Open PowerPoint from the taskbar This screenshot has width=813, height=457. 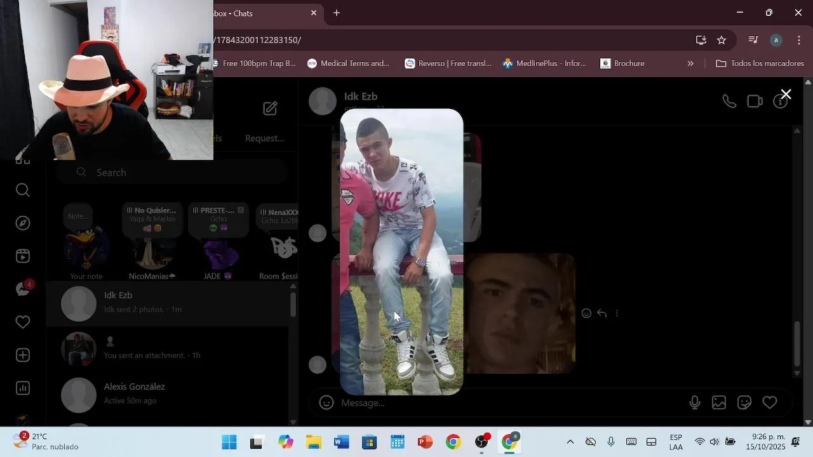pyautogui.click(x=425, y=442)
